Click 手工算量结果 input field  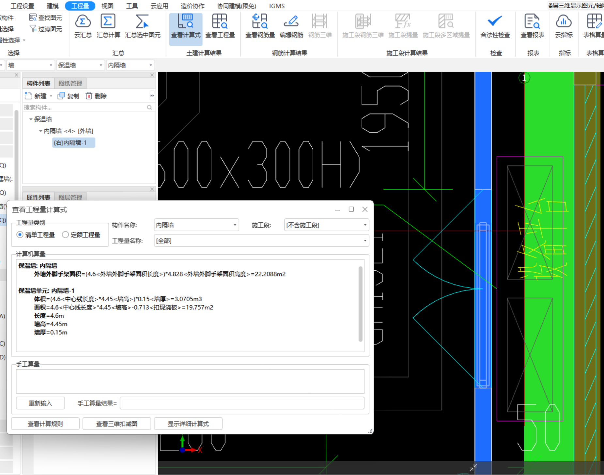(x=242, y=403)
